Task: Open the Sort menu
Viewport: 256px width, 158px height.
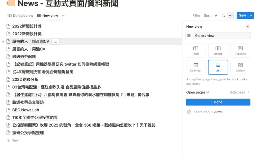Action: pos(207,16)
